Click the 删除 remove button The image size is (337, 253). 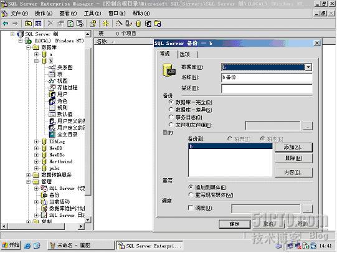click(x=293, y=158)
